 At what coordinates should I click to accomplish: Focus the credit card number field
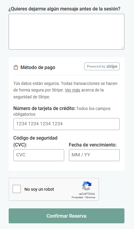pos(67,124)
